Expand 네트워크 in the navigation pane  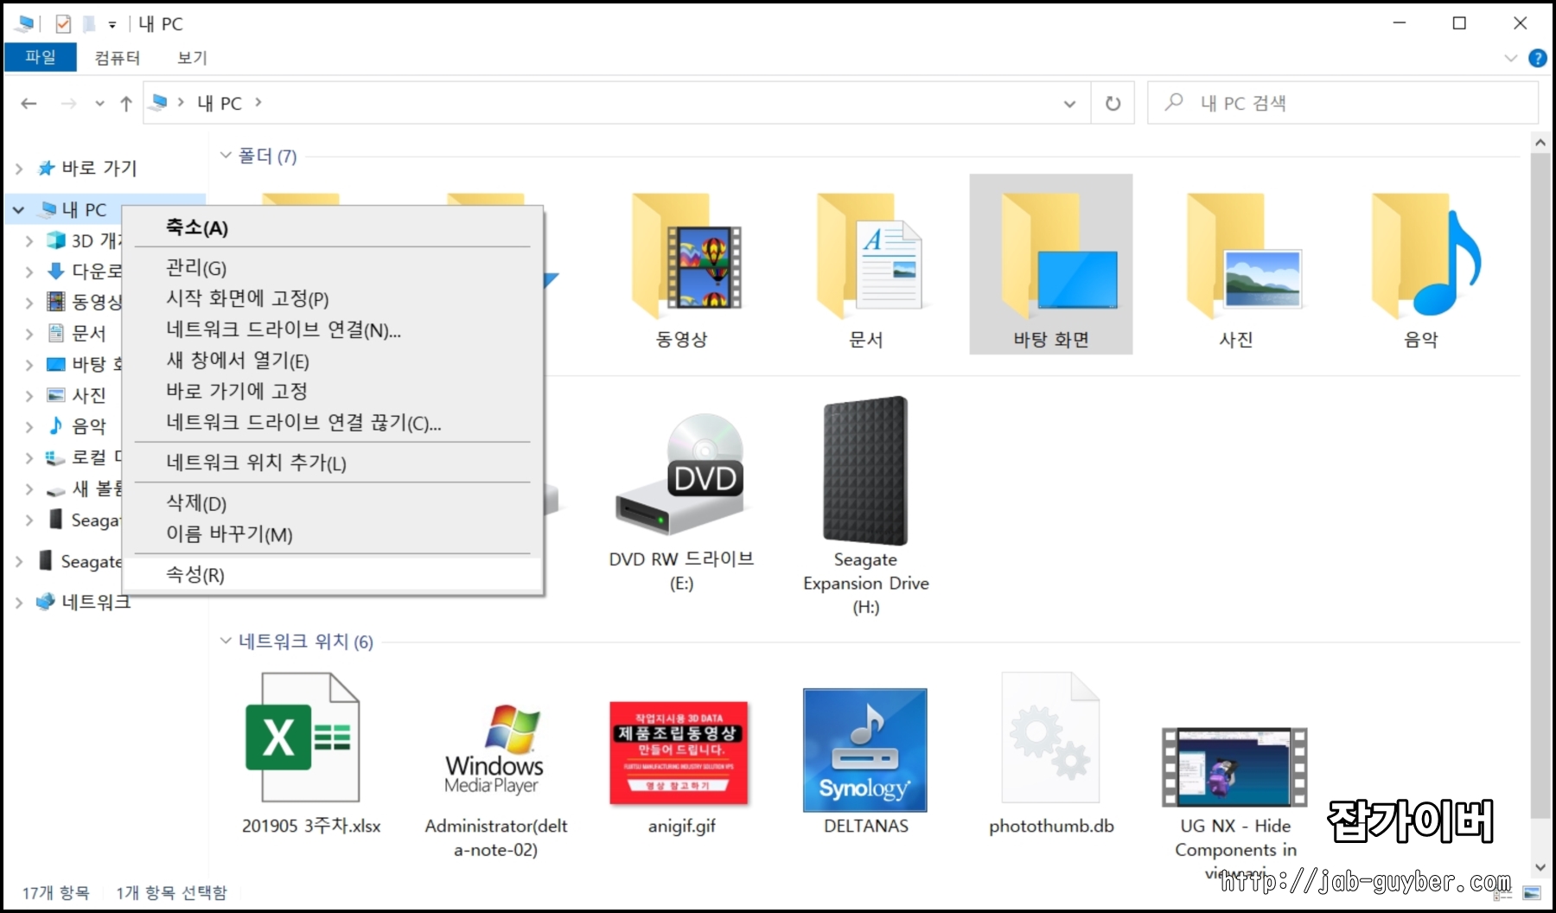(20, 602)
